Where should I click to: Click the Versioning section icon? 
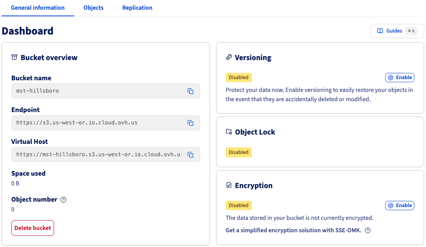(x=229, y=57)
